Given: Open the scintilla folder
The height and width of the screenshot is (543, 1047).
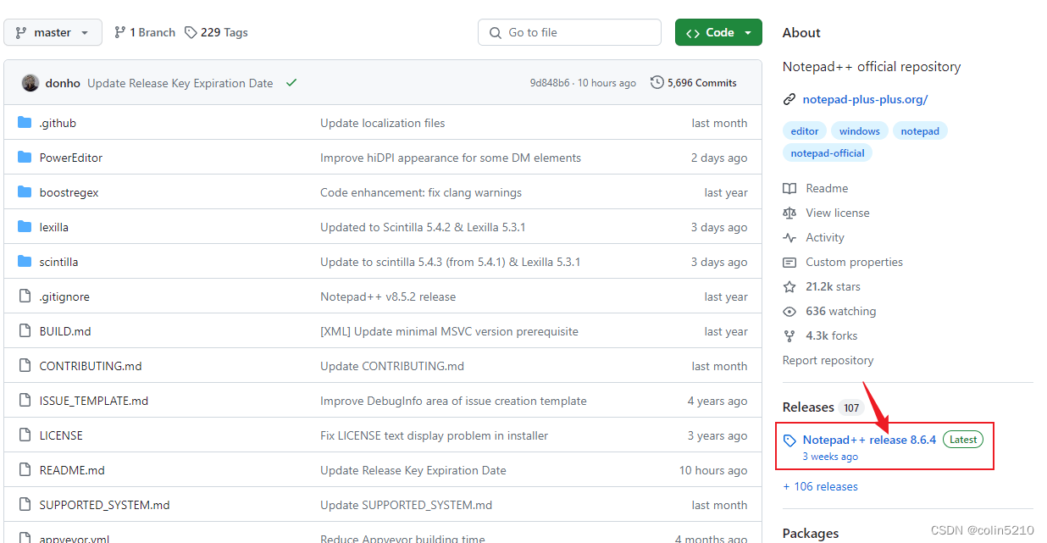Looking at the screenshot, I should click(x=59, y=262).
